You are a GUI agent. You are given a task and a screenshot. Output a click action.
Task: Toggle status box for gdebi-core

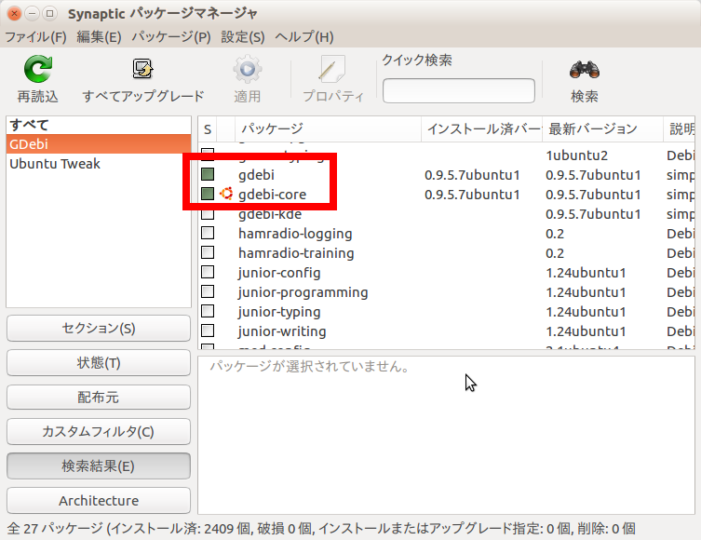pyautogui.click(x=208, y=194)
